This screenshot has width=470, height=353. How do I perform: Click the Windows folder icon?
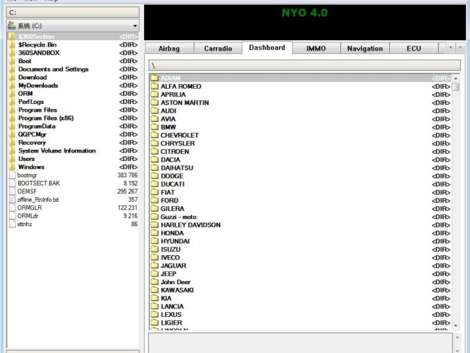(12, 166)
